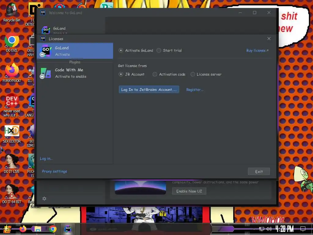
Task: Select Code With Me plugin entry
Action: tap(75, 73)
